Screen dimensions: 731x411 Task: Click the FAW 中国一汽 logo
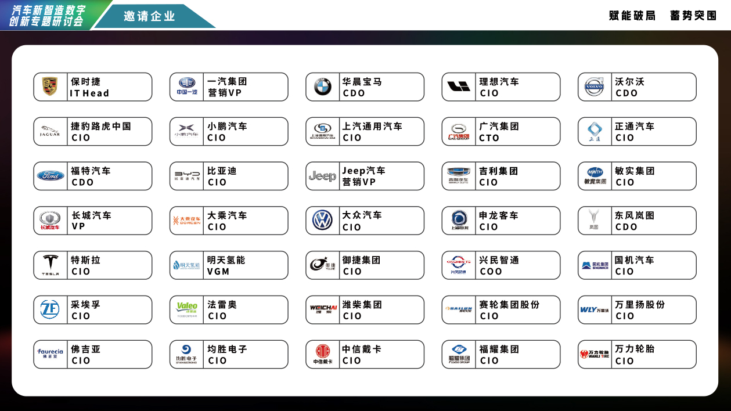pyautogui.click(x=186, y=87)
